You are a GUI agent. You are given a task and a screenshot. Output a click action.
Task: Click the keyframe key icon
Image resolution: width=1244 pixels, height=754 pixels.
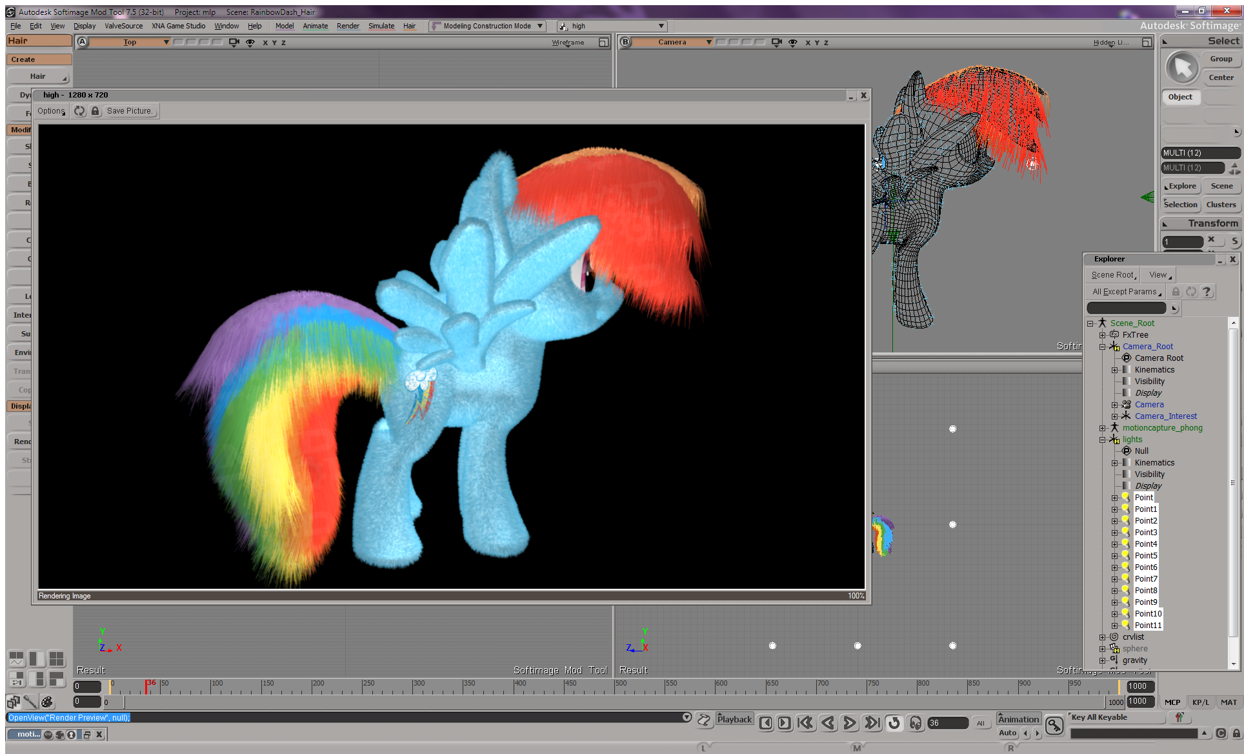(x=1054, y=726)
